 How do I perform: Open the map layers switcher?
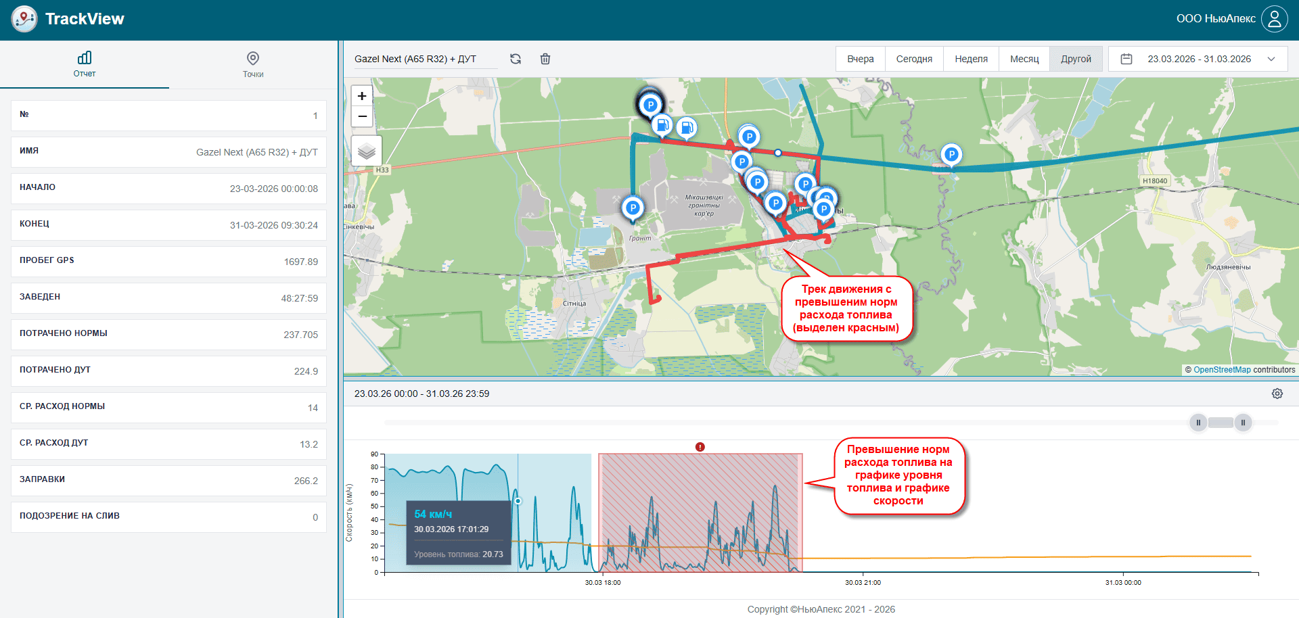point(366,151)
